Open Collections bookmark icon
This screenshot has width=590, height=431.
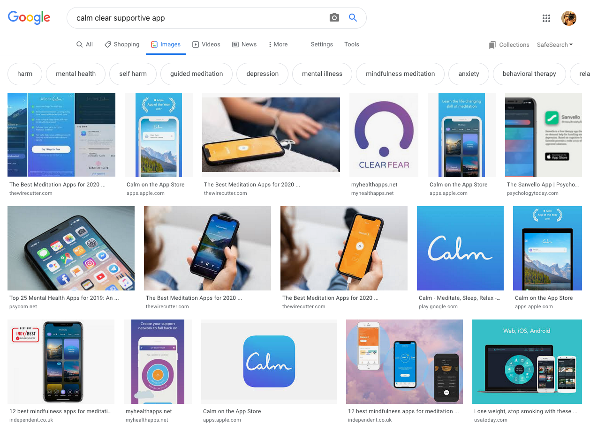[x=492, y=45]
